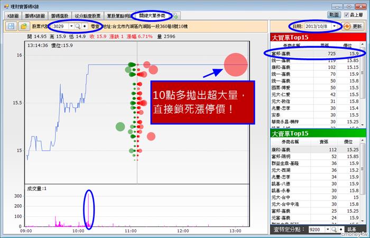Click scroll-down arrow of the sell list scrollbar
370x238 pixels.
[x=363, y=221]
